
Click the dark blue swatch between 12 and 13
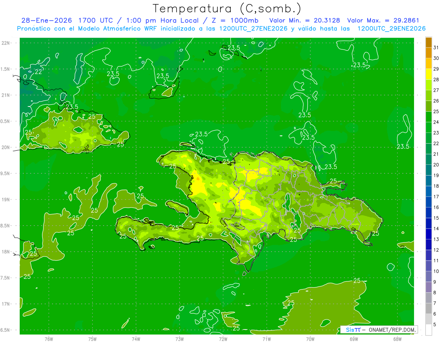(429, 245)
